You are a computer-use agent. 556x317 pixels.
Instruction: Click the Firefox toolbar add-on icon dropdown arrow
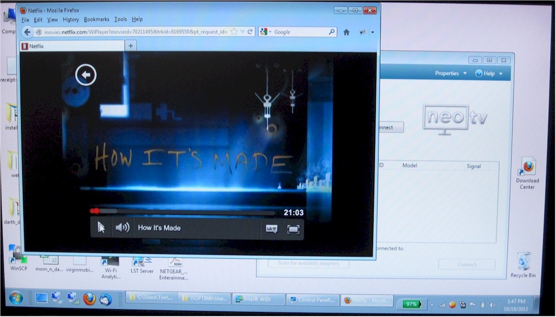[x=373, y=32]
